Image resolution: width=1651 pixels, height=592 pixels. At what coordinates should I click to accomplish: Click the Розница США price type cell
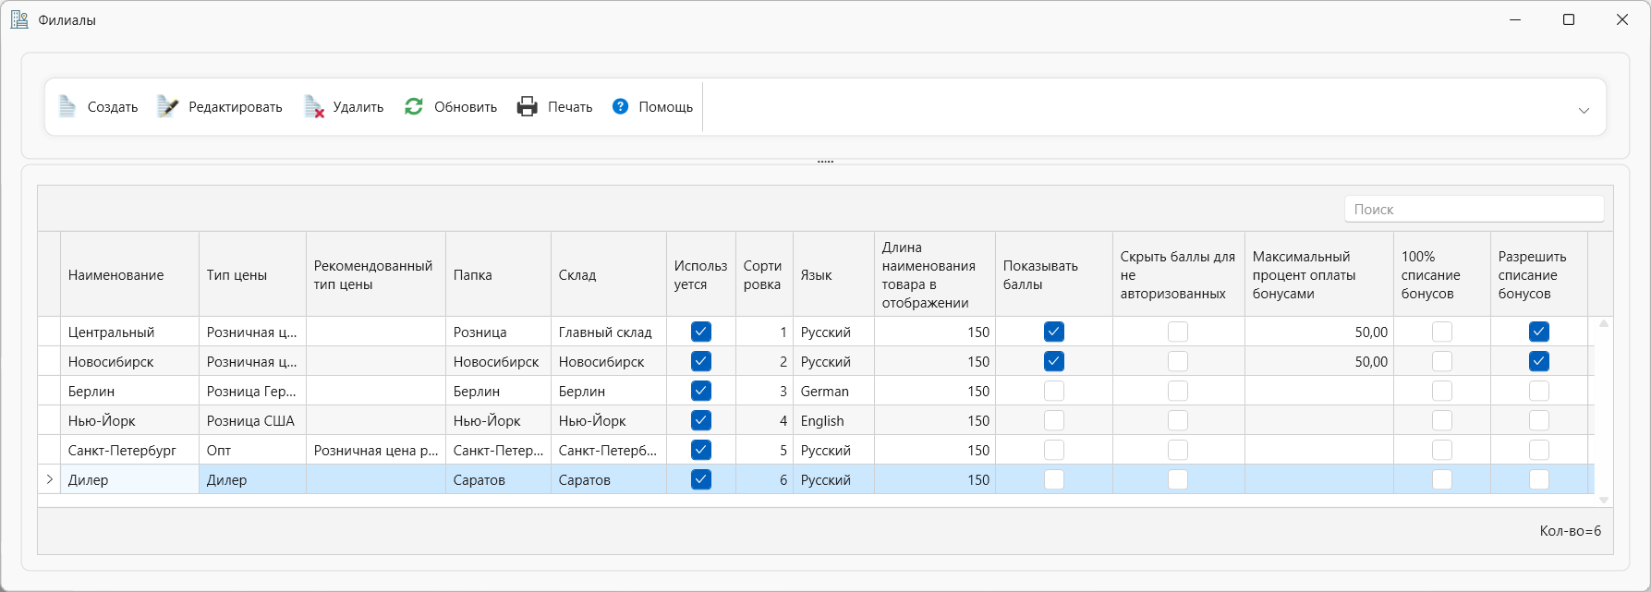tap(252, 420)
